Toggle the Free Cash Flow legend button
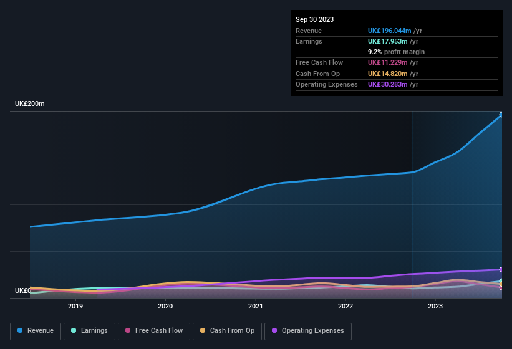 coord(154,331)
